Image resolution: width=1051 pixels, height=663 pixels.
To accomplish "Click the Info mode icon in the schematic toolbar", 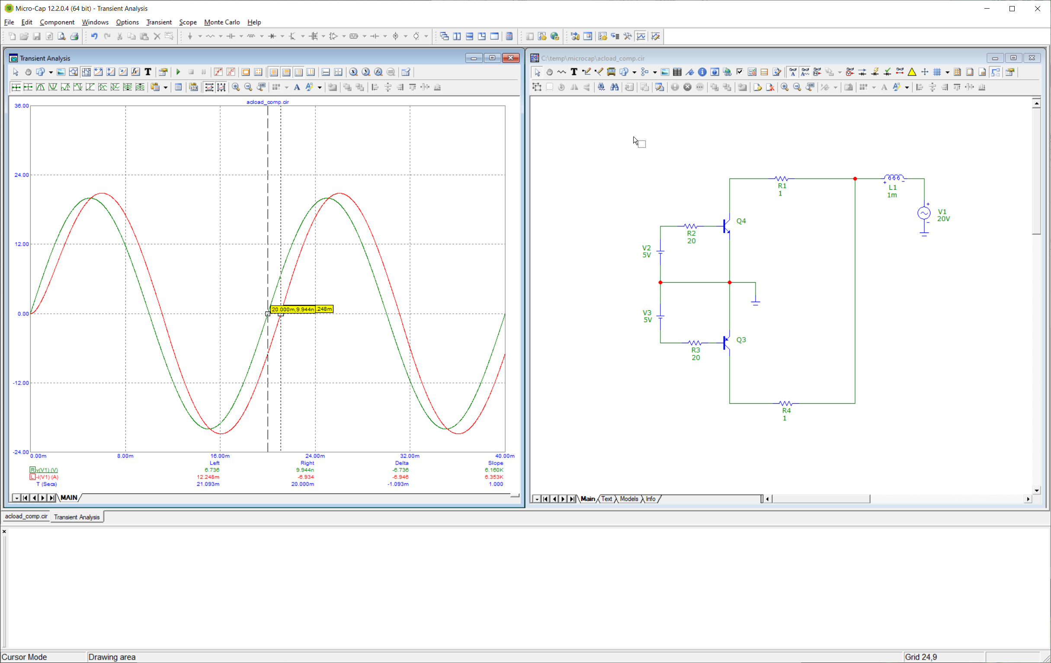I will click(702, 72).
